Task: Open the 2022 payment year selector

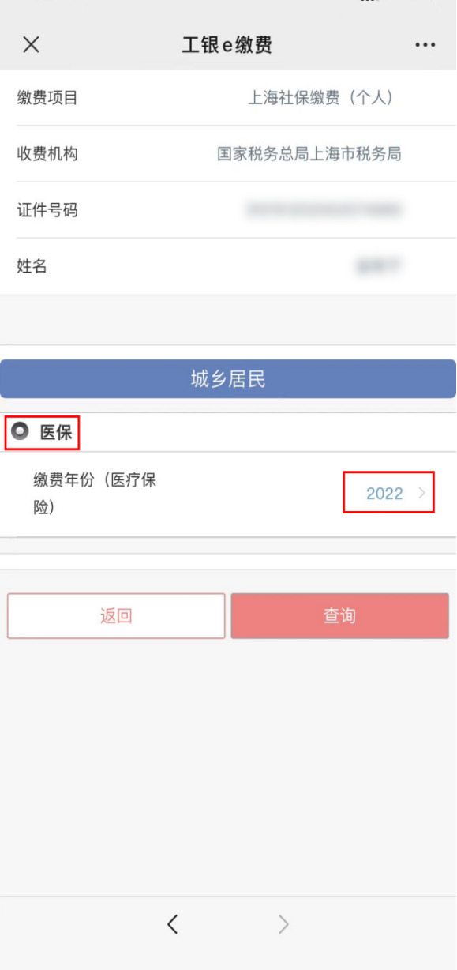Action: [384, 494]
